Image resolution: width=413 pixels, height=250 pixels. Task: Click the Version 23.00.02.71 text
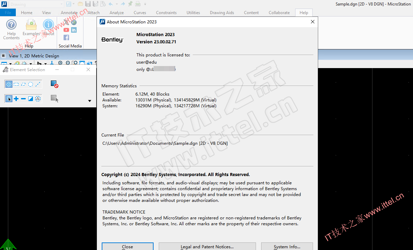(x=156, y=42)
